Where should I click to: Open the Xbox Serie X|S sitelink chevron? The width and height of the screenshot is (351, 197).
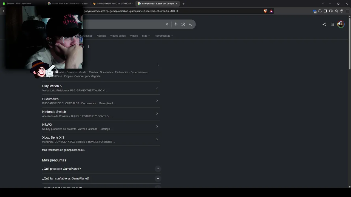click(x=157, y=139)
